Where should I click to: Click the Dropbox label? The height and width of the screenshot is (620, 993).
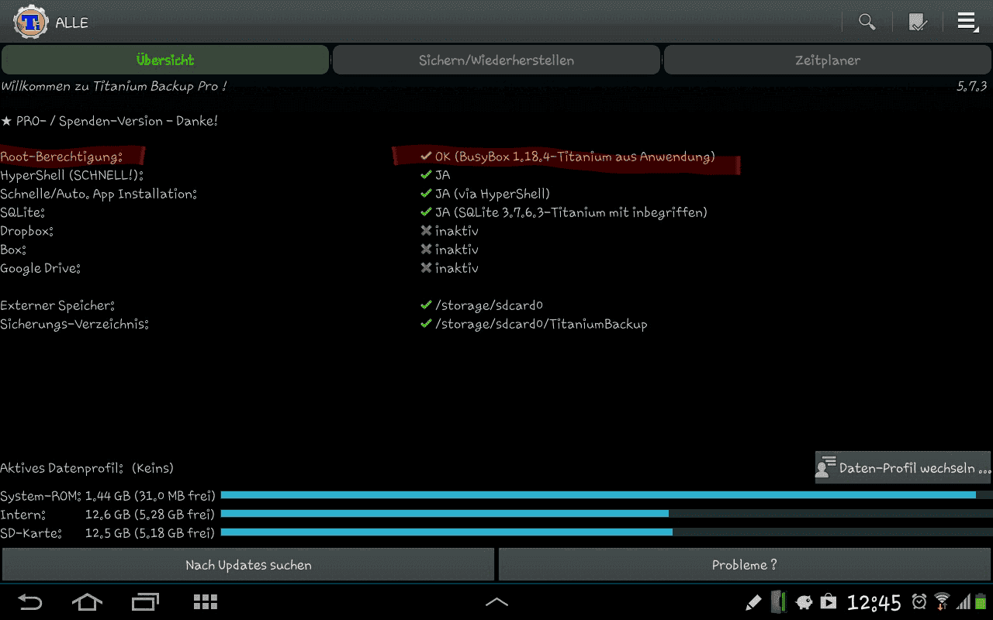click(x=26, y=231)
